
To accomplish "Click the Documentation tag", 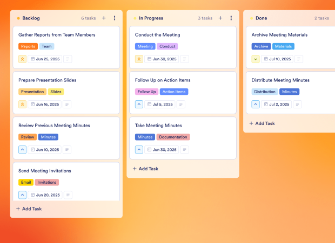I will click(x=173, y=137).
